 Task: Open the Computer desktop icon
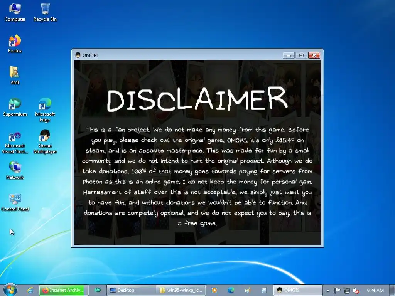(15, 13)
